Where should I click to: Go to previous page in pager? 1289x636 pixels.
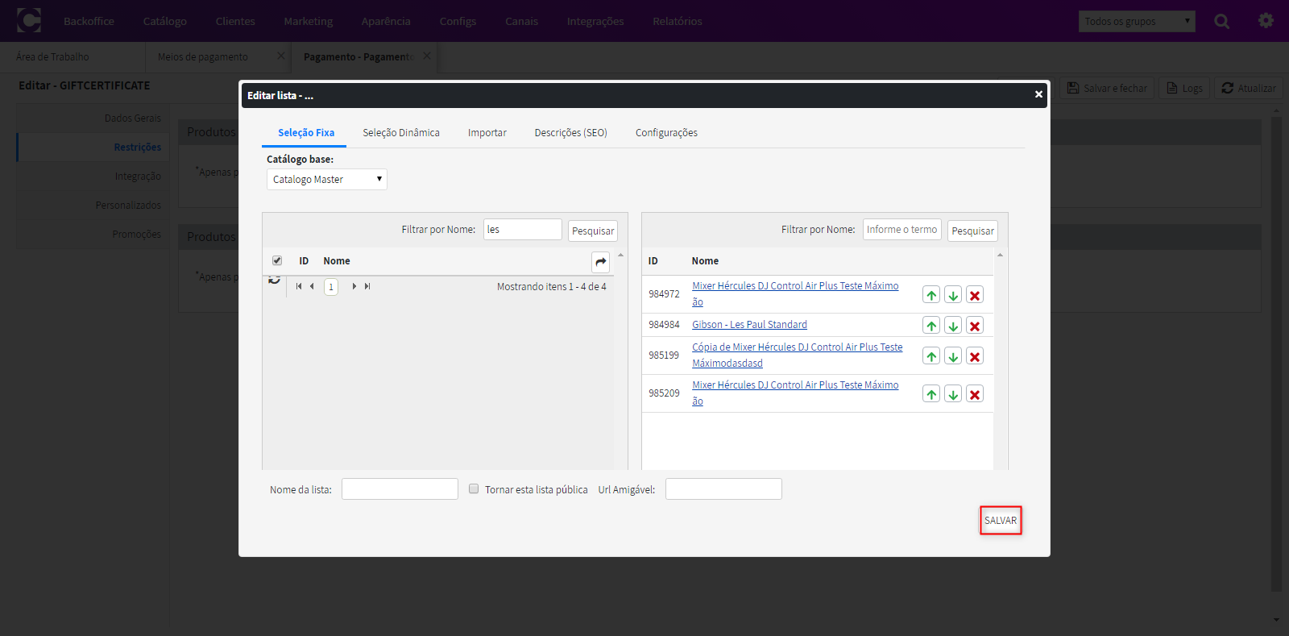coord(312,286)
